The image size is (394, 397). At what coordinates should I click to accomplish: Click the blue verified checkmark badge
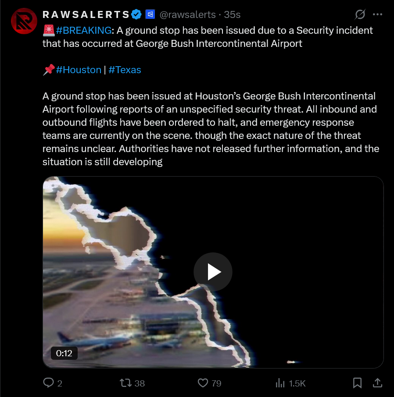(136, 14)
